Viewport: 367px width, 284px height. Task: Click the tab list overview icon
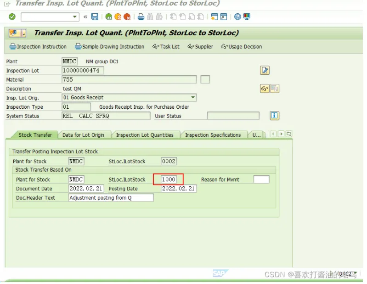(x=289, y=134)
